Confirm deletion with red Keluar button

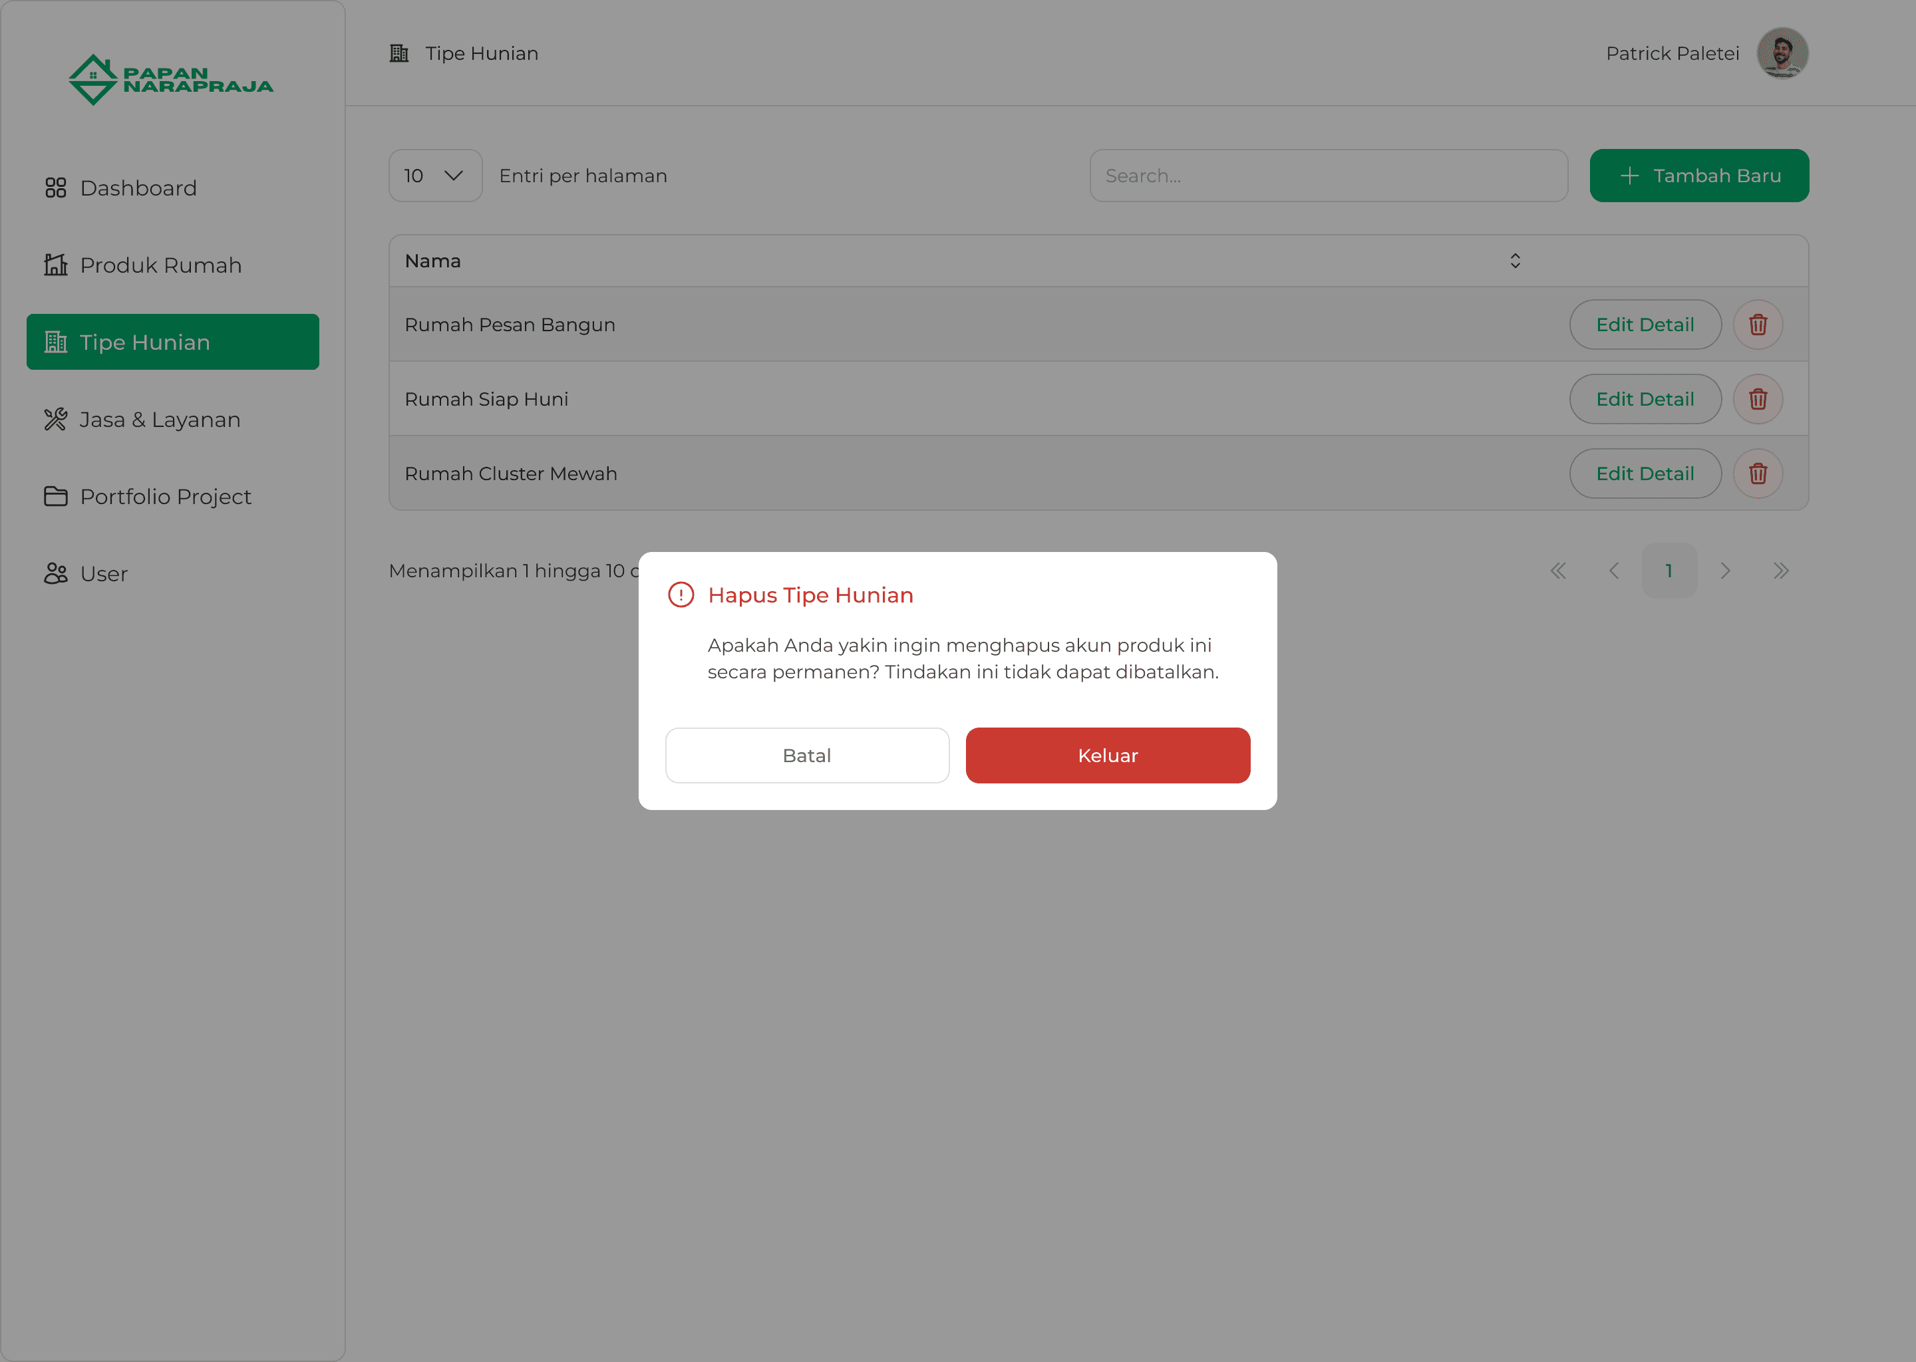(1107, 755)
